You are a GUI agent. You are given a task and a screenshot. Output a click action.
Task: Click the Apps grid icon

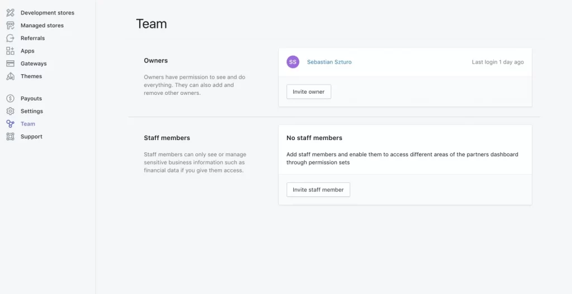(10, 51)
